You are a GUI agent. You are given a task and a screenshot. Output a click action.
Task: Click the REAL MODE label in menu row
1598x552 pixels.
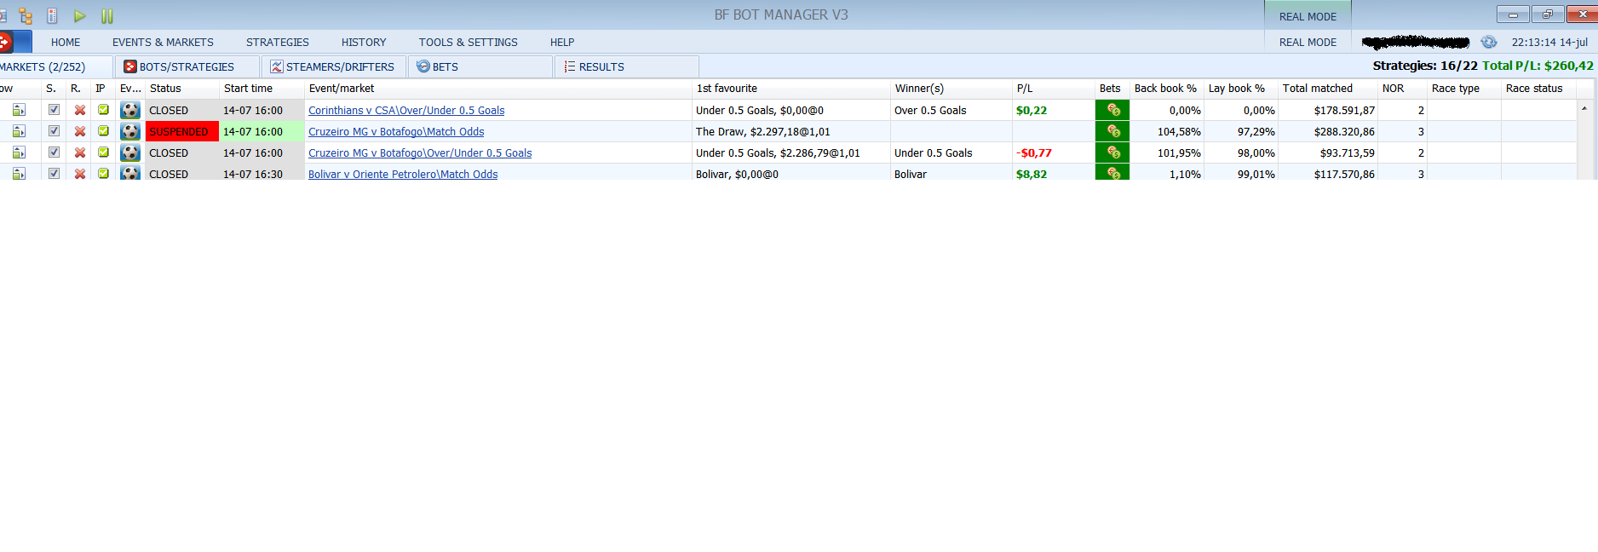[x=1308, y=42]
